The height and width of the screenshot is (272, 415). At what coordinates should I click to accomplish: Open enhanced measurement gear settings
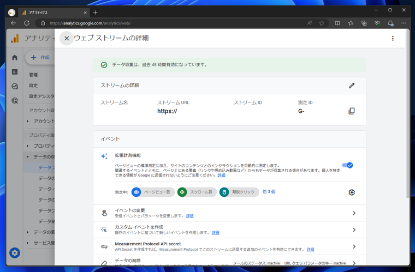pos(352,192)
